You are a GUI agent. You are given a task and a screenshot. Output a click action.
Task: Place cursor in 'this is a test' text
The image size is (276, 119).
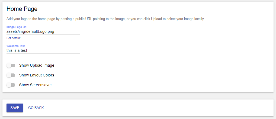tap(17, 51)
